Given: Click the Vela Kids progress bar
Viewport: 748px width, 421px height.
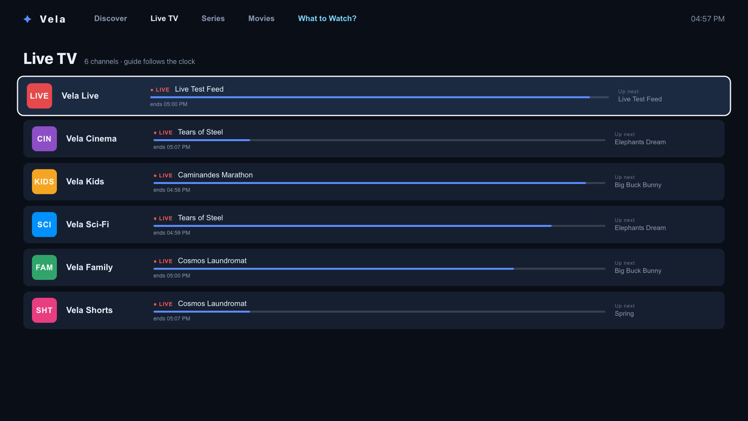Looking at the screenshot, I should pos(379,183).
